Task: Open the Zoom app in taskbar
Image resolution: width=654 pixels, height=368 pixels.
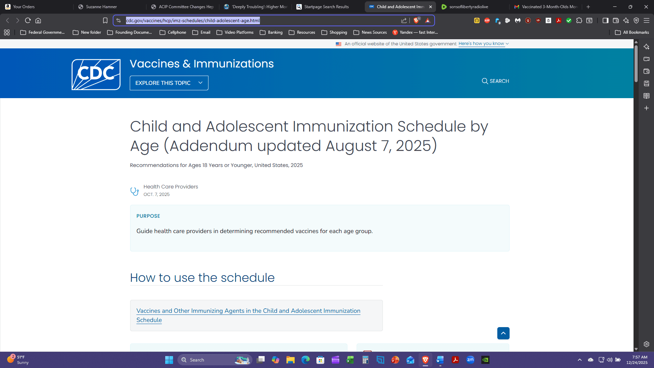Action: (470, 360)
